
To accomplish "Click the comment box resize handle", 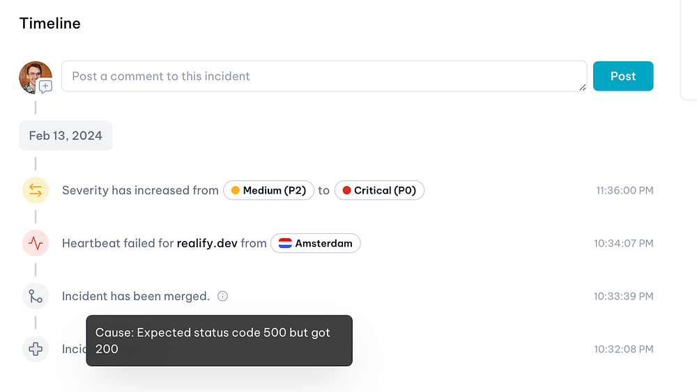I will 582,86.
